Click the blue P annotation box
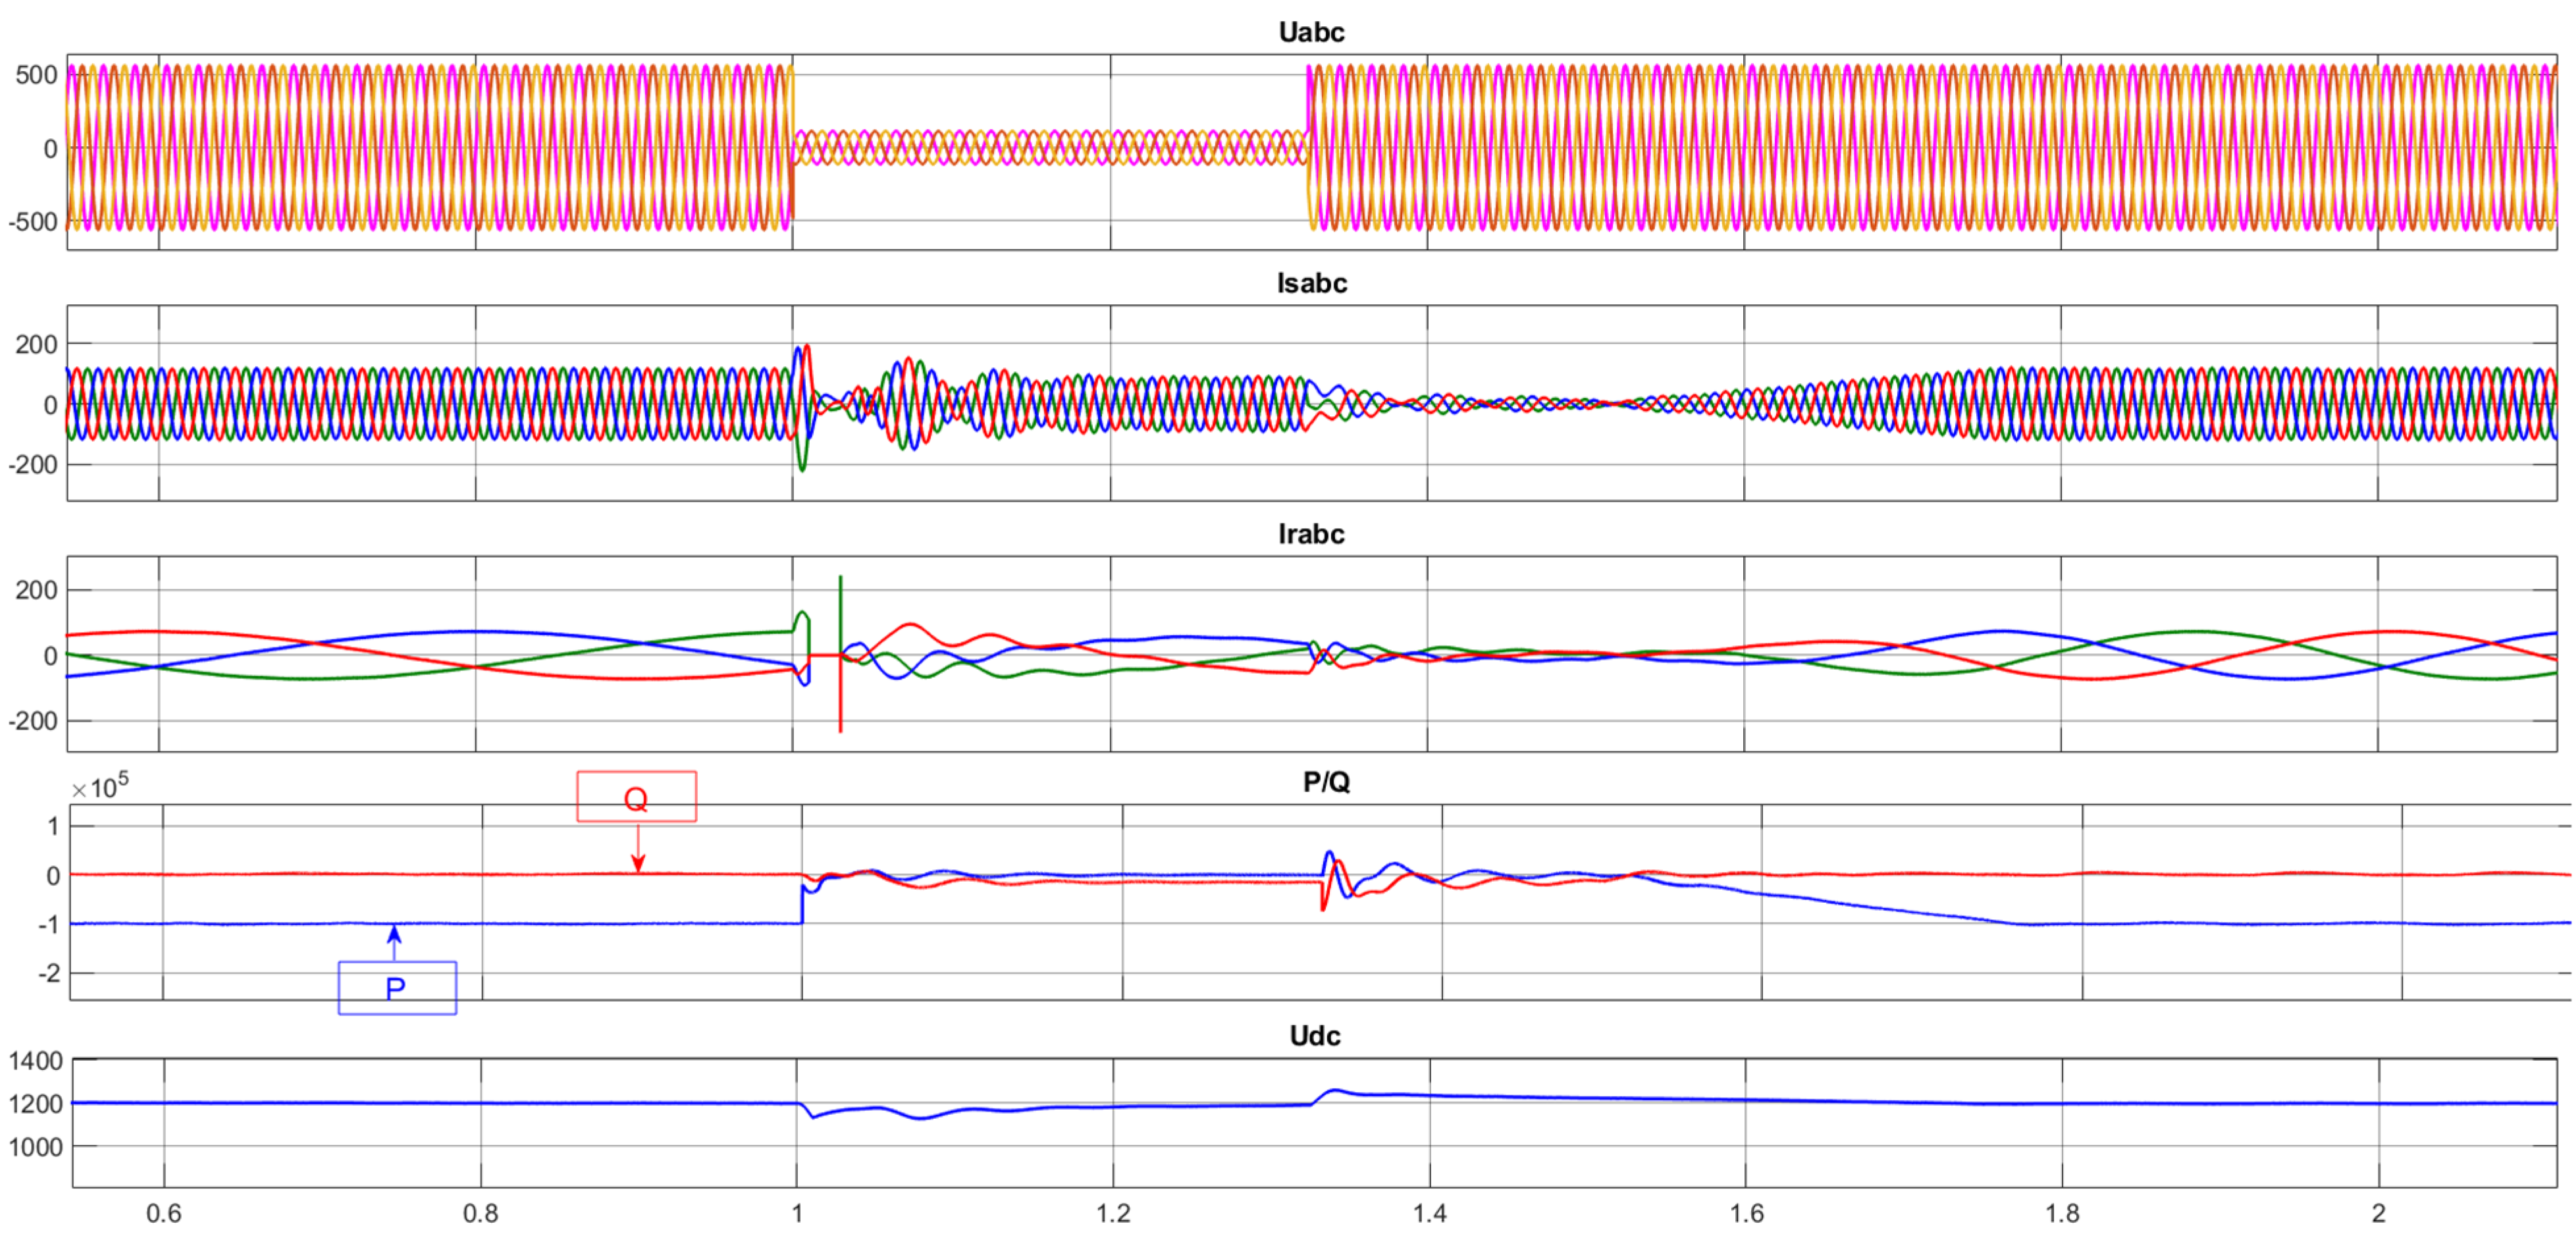The height and width of the screenshot is (1236, 2576). pos(397,988)
